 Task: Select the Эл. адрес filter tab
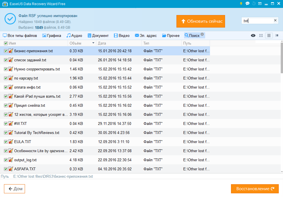[146, 36]
